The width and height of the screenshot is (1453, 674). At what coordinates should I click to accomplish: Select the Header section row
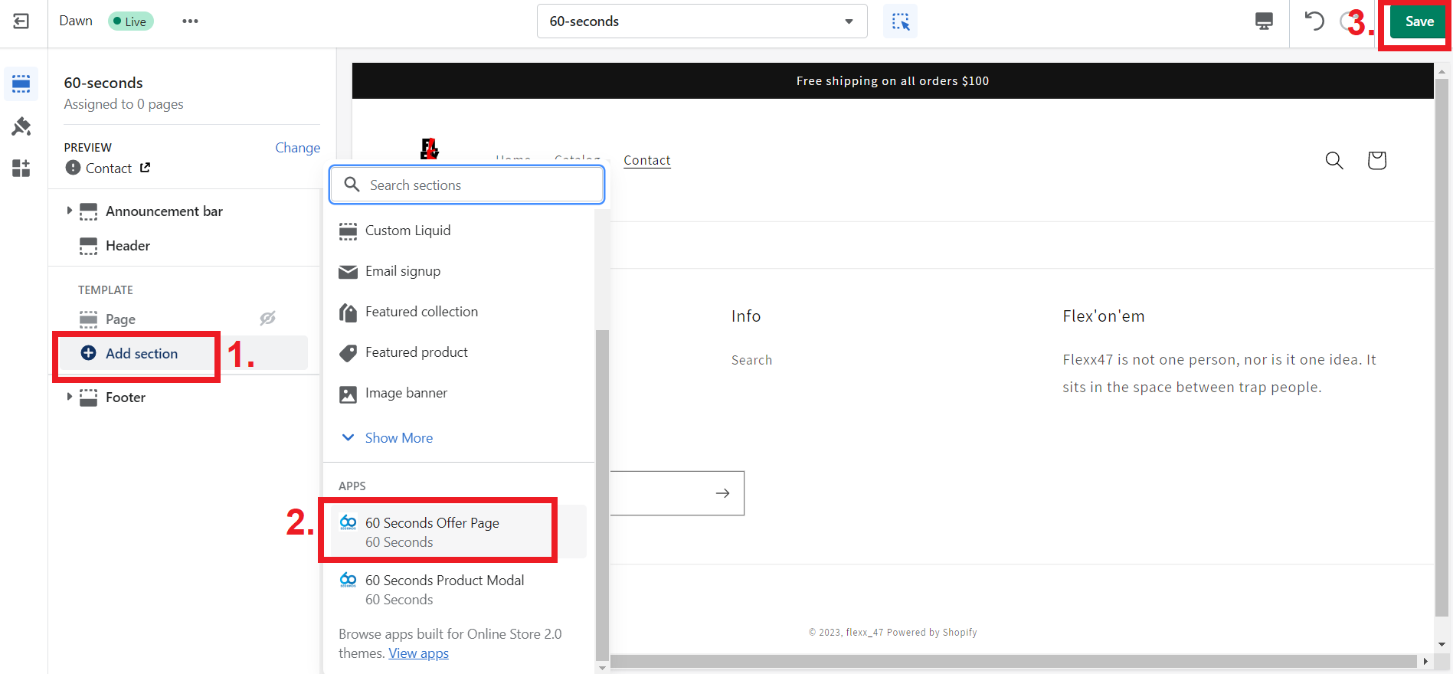point(184,246)
